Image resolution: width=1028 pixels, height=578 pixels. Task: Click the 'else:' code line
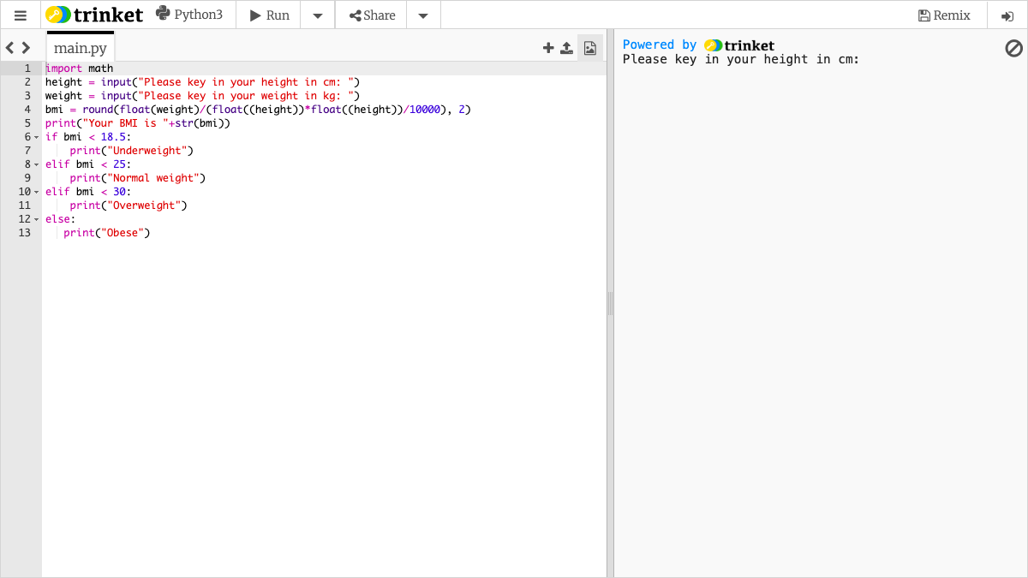click(61, 219)
